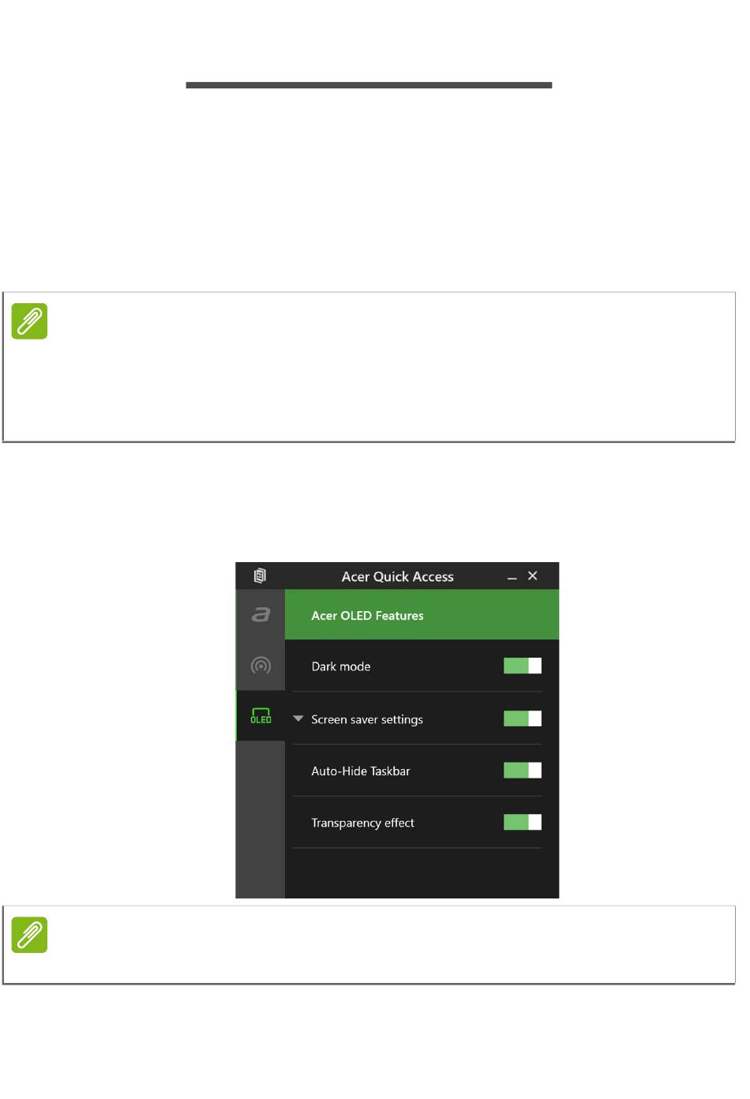Select the Acer logo sidebar tab
Image resolution: width=750 pixels, height=1099 pixels.
tap(261, 614)
